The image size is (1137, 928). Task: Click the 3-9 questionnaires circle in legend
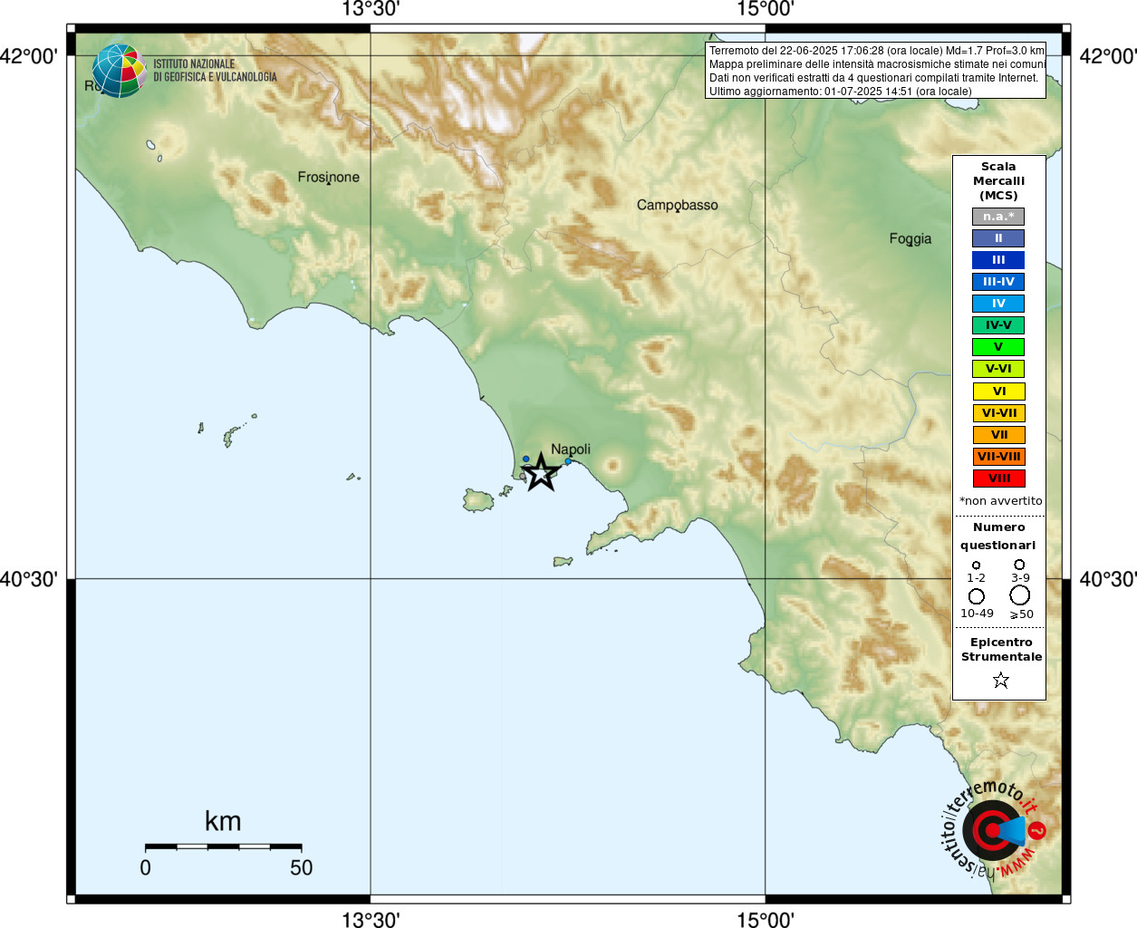(x=1019, y=565)
